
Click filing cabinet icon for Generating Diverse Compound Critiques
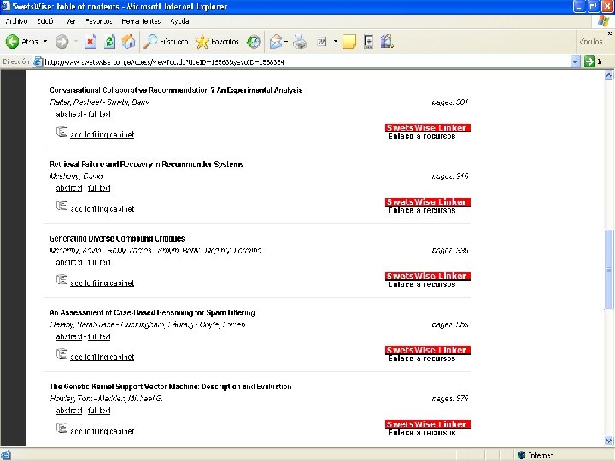pos(61,280)
